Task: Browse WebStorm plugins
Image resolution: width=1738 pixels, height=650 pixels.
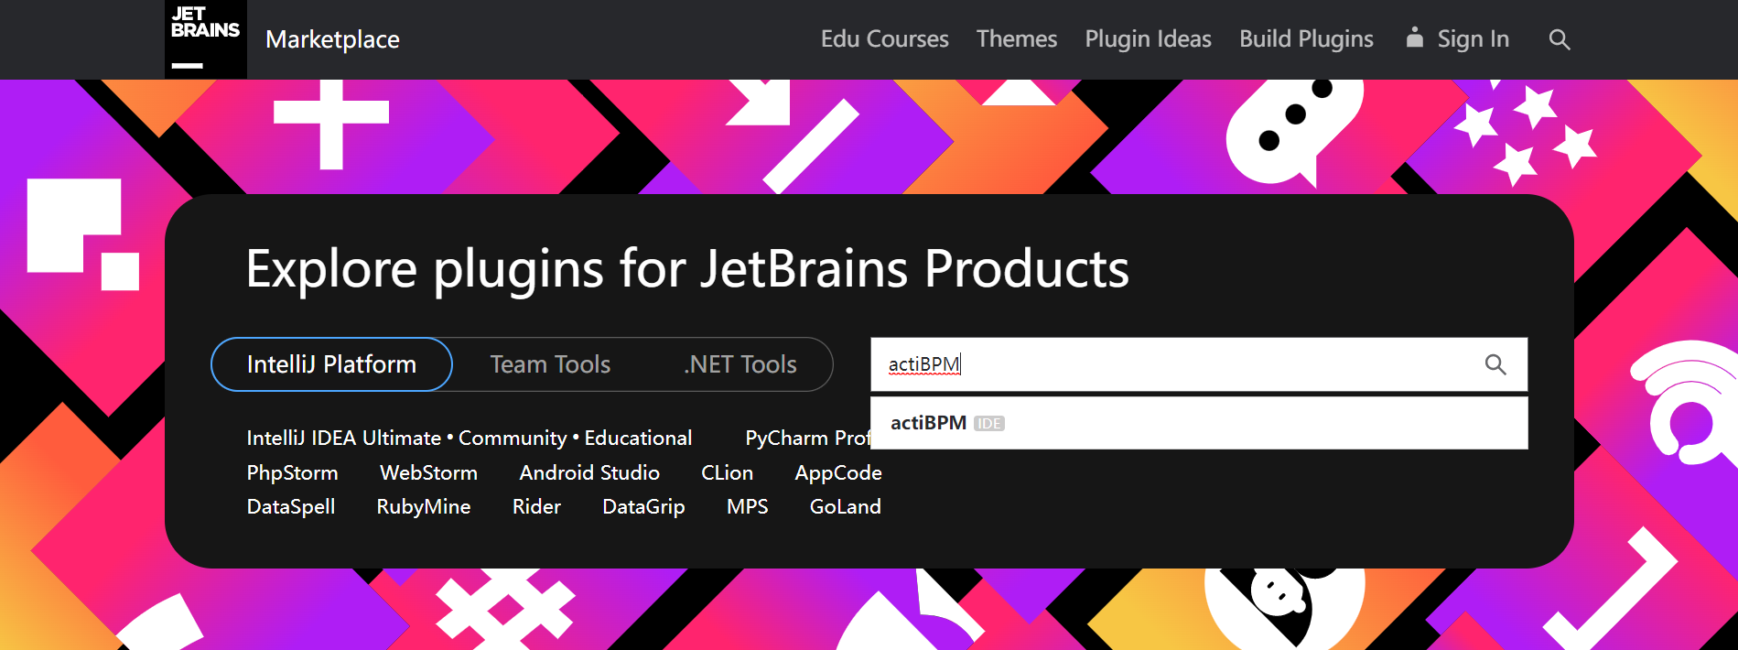Action: pyautogui.click(x=428, y=472)
